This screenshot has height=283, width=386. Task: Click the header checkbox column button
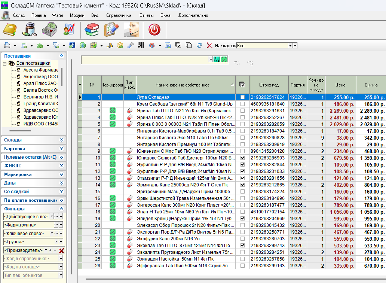click(x=242, y=85)
